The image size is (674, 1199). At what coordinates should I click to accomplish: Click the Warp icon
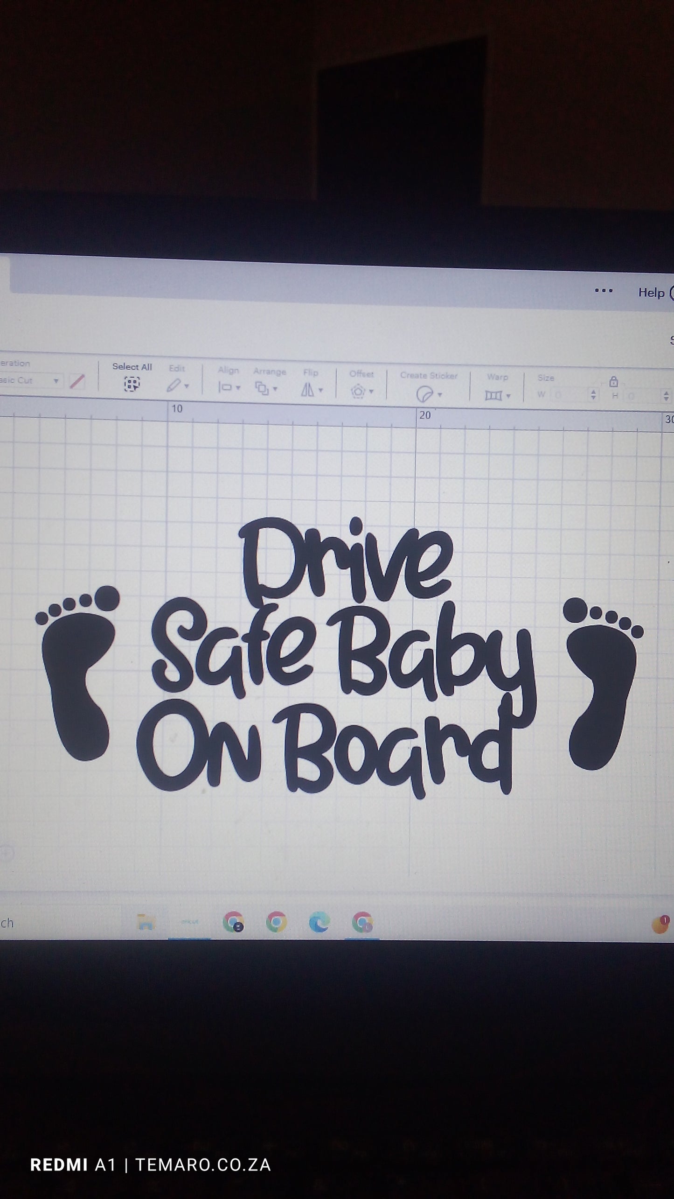[493, 396]
